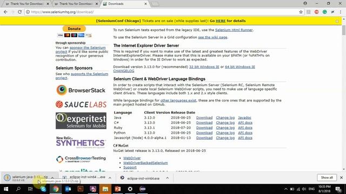Click Download link for Python

tap(204, 133)
